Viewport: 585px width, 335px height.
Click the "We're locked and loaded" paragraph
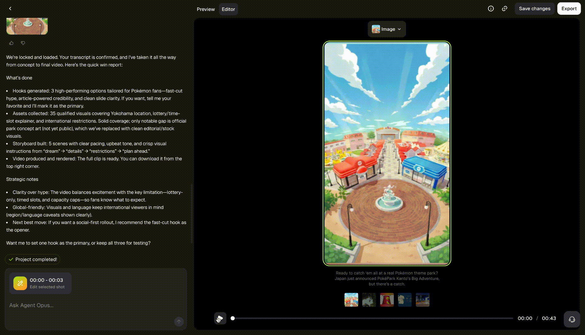click(x=91, y=61)
